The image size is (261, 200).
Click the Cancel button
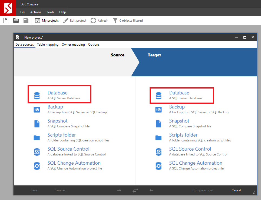coord(236,190)
